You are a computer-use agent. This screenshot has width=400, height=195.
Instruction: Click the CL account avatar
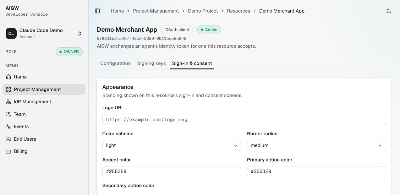(x=11, y=33)
